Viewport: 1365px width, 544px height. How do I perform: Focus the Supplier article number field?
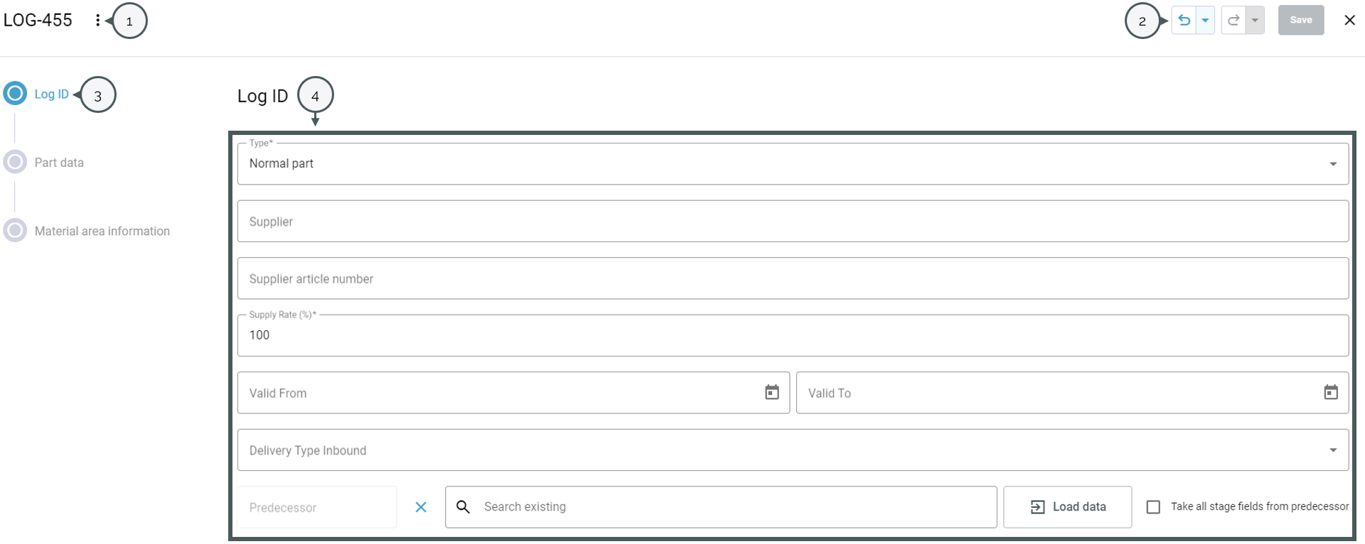click(x=793, y=278)
